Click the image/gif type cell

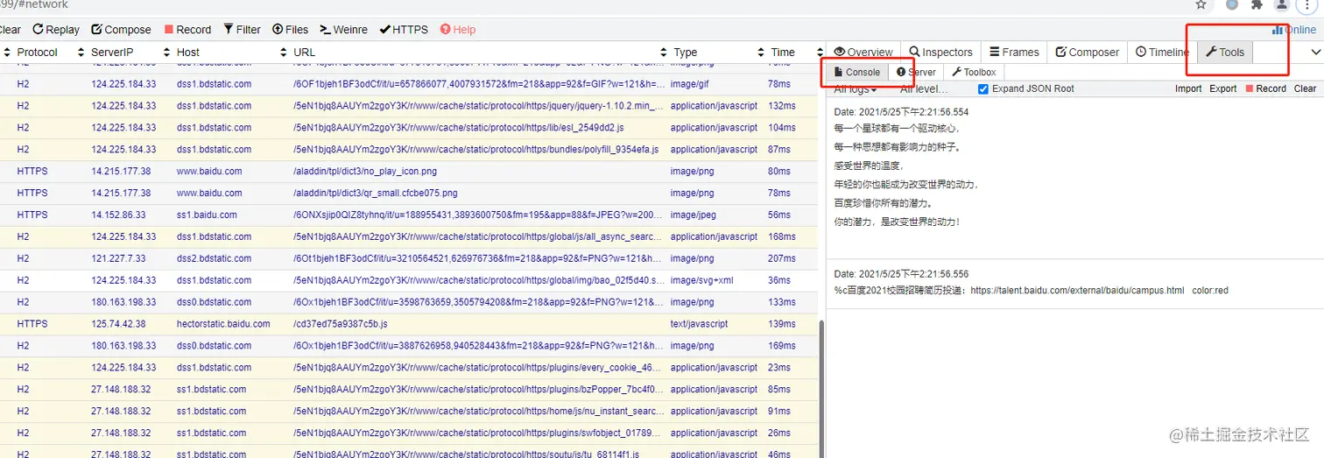692,84
